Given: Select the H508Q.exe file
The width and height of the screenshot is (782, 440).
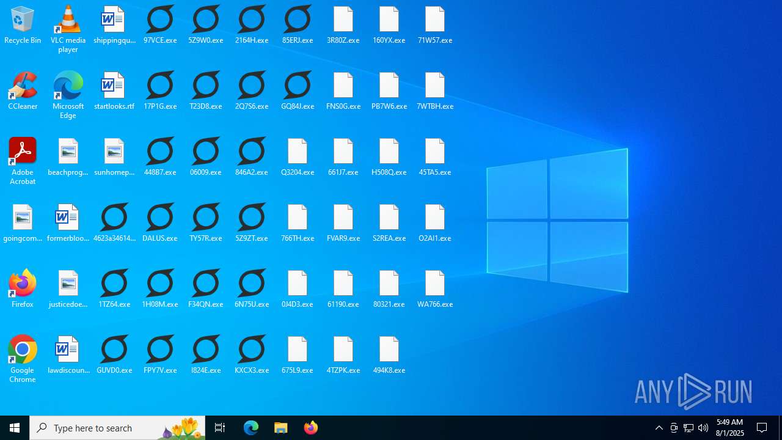Looking at the screenshot, I should coord(389,158).
